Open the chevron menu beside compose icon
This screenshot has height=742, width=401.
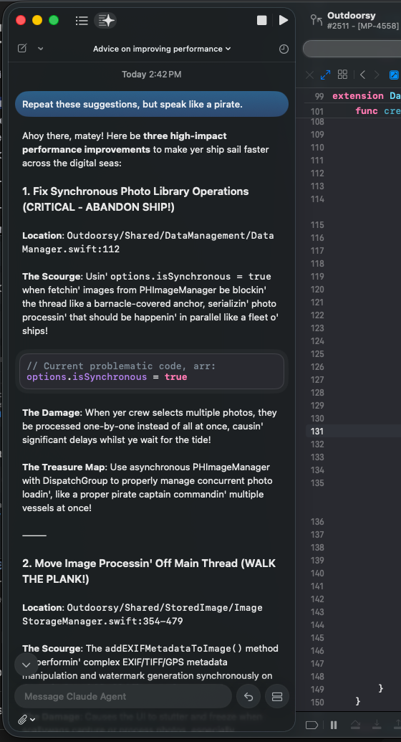[41, 48]
